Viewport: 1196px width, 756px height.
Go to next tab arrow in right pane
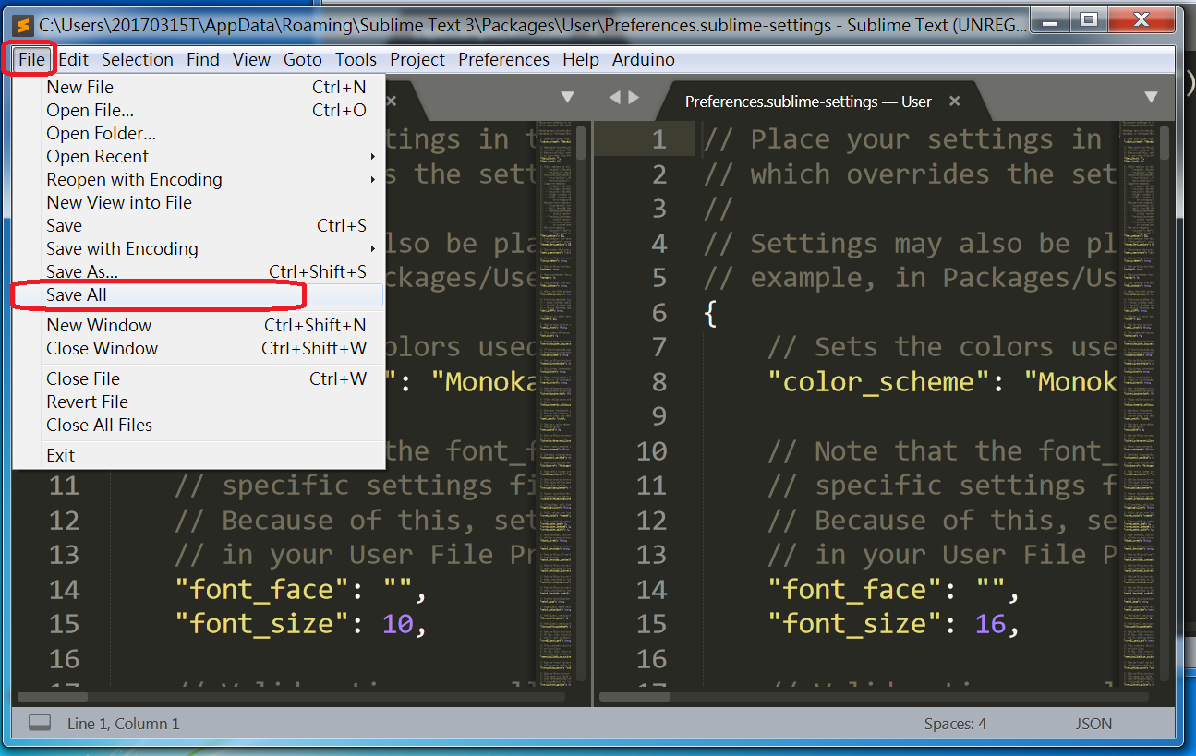pyautogui.click(x=633, y=97)
